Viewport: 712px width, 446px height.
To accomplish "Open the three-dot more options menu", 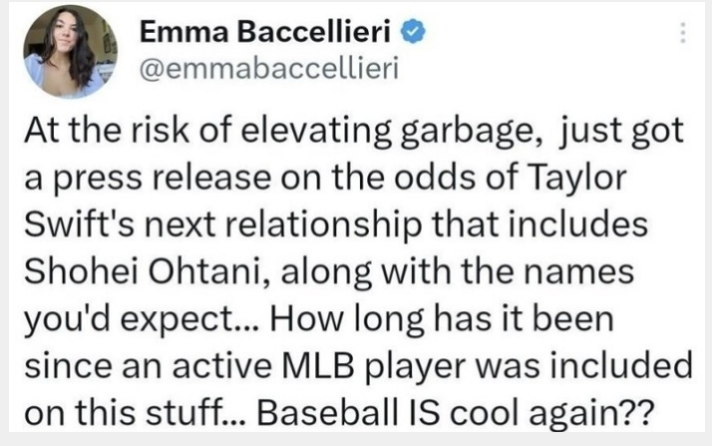I will pyautogui.click(x=683, y=33).
